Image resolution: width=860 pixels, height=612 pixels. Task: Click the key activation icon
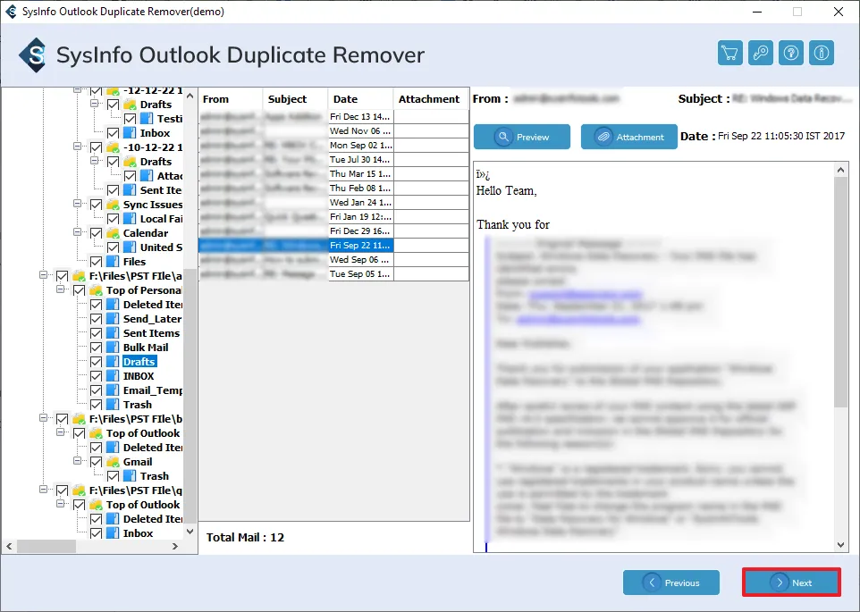tap(761, 53)
